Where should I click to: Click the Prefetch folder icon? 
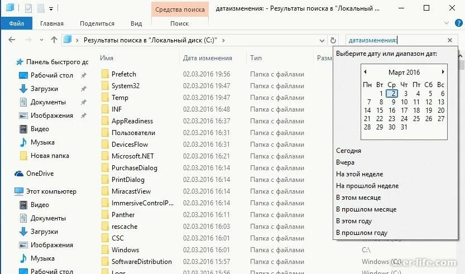coord(105,74)
